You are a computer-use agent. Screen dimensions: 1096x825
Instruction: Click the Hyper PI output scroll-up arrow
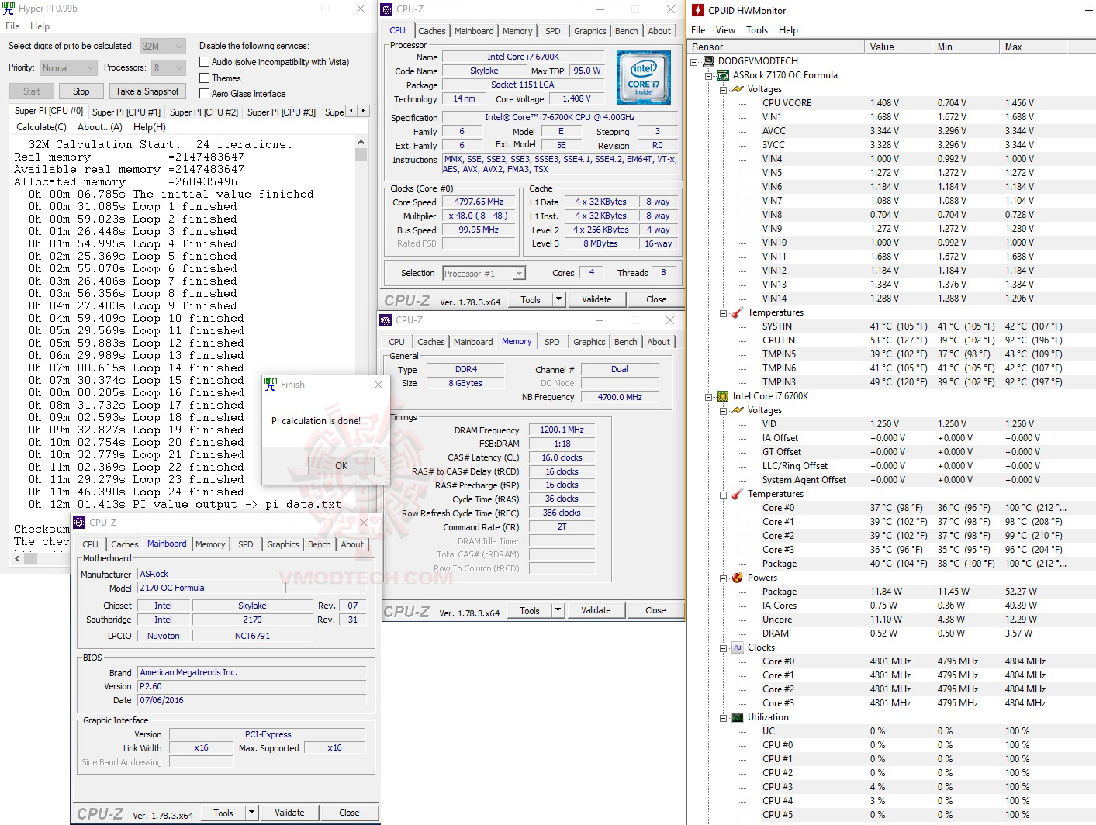pos(361,143)
